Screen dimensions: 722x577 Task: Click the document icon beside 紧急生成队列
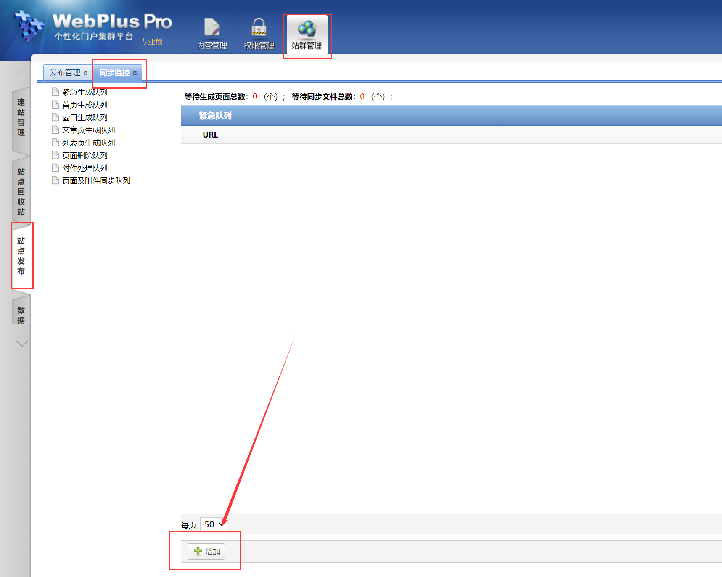click(56, 92)
